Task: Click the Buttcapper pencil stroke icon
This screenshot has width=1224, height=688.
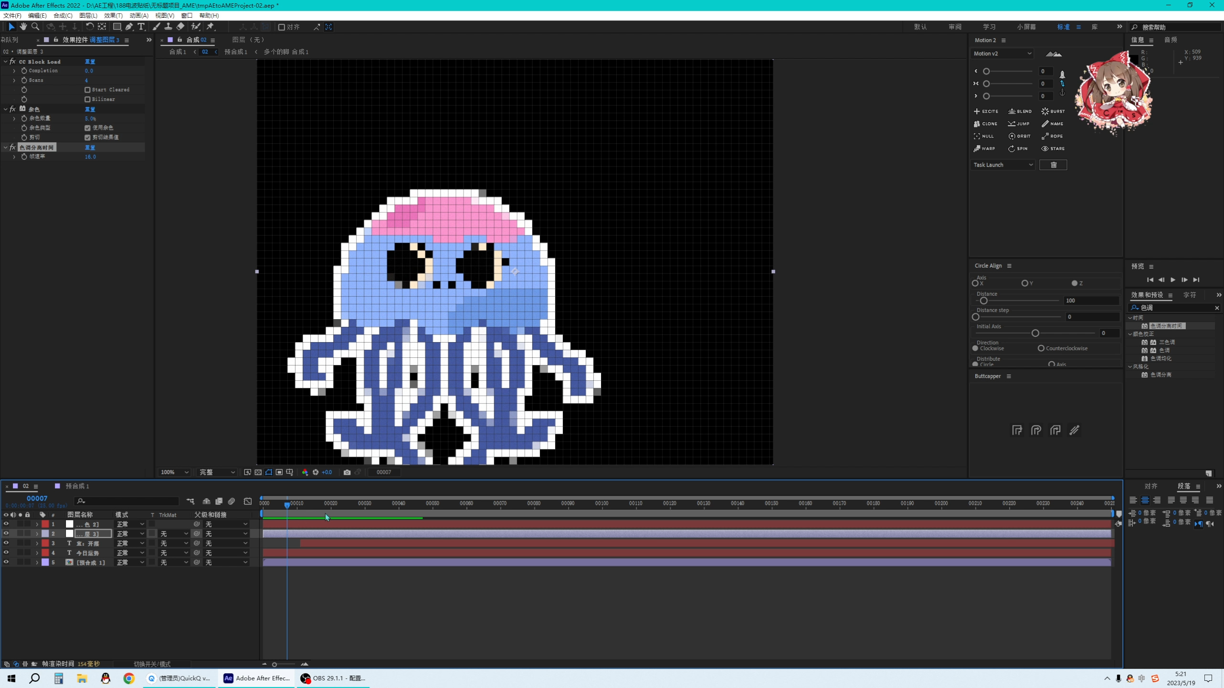Action: (1074, 430)
